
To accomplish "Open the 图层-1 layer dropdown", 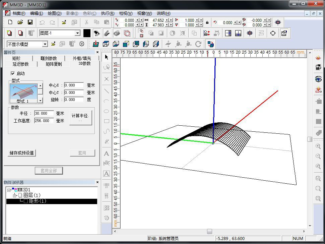I will coord(77,33).
